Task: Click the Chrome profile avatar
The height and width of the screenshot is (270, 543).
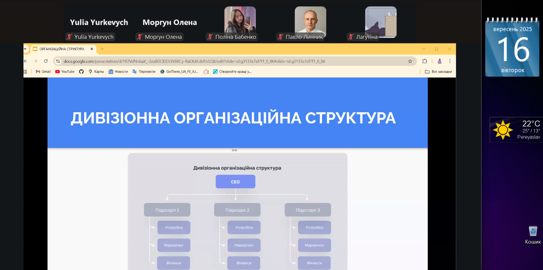Action: pyautogui.click(x=439, y=61)
